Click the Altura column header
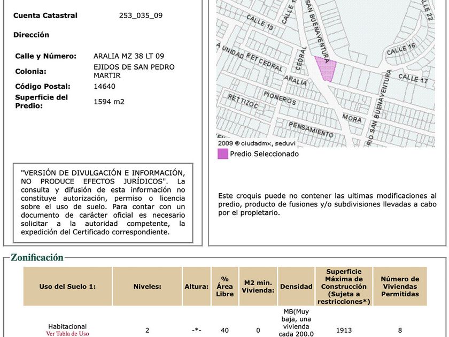This screenshot has height=337, width=449. click(197, 286)
